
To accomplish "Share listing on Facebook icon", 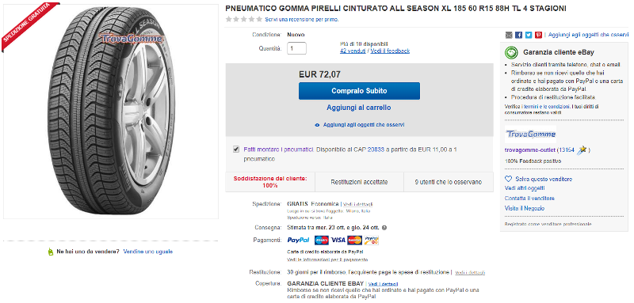I will 519,35.
